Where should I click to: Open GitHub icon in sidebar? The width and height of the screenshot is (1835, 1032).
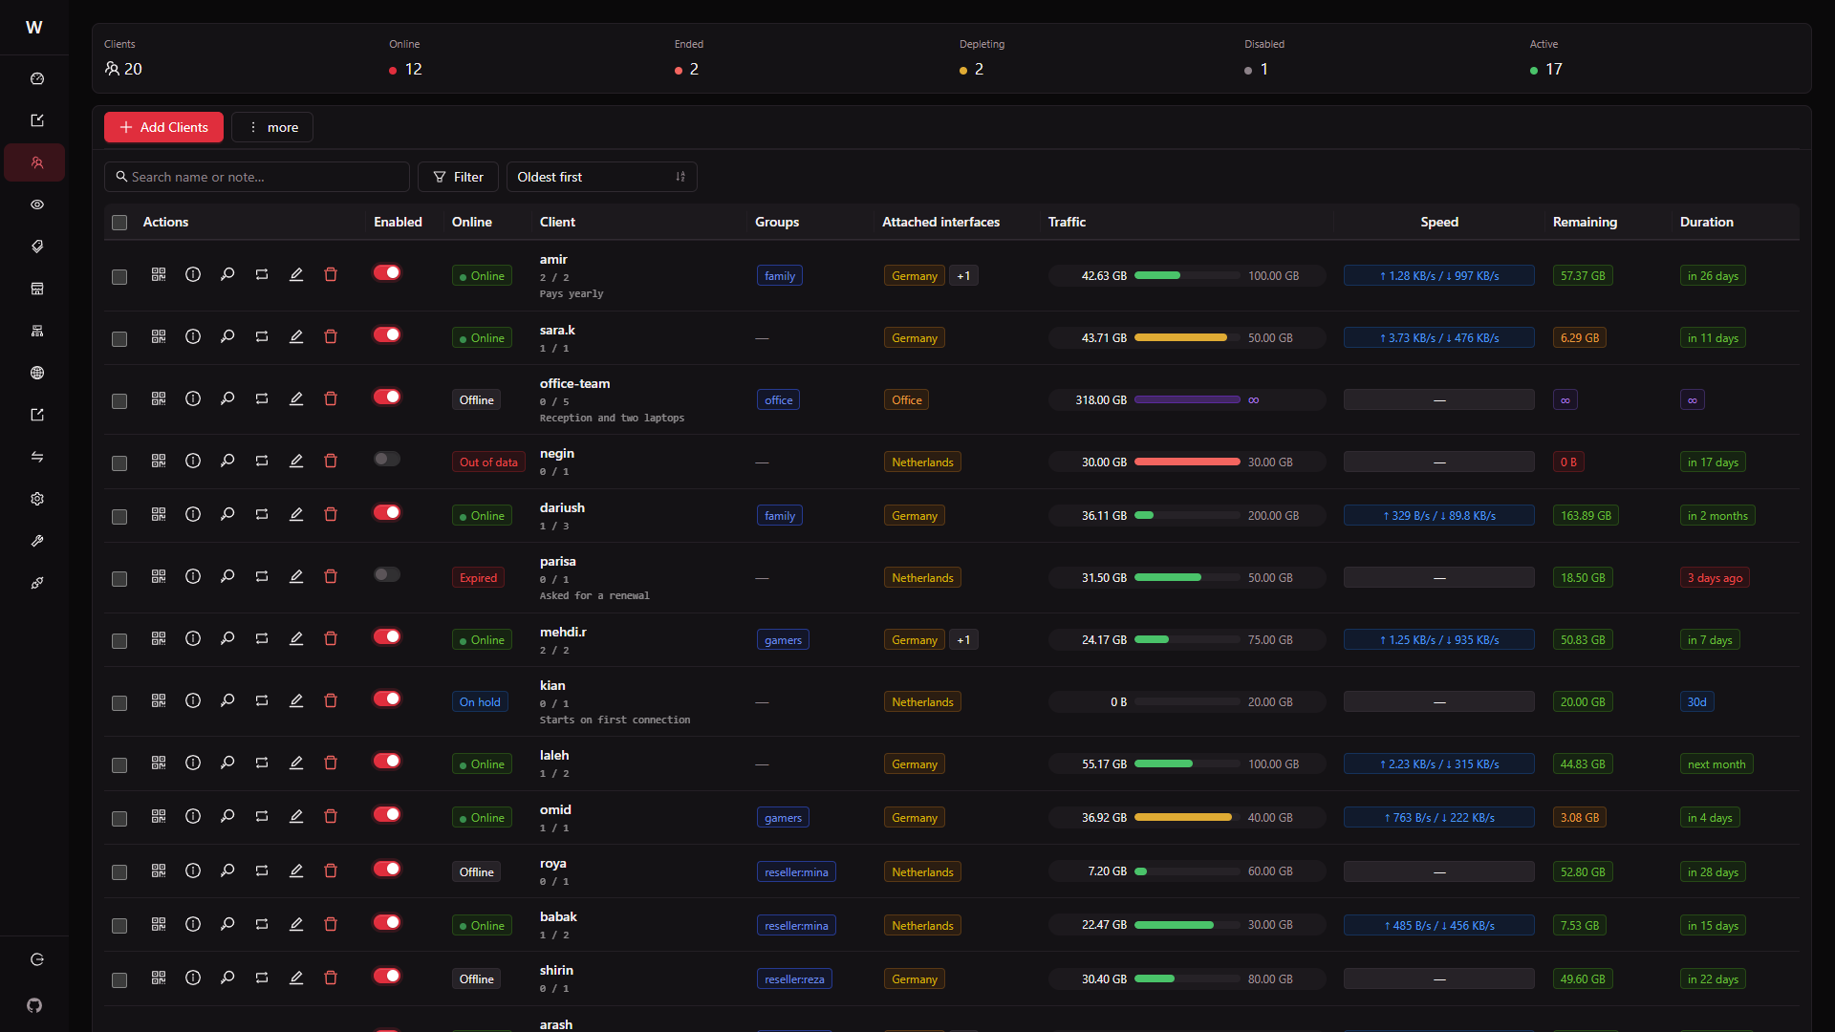34,1005
